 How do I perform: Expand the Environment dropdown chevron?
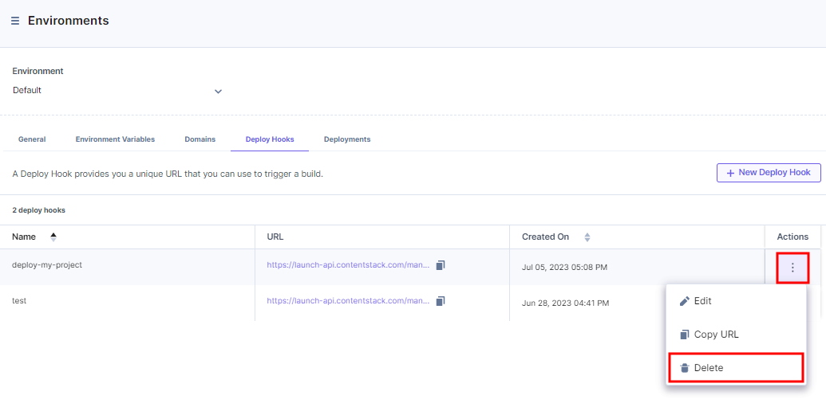(218, 91)
